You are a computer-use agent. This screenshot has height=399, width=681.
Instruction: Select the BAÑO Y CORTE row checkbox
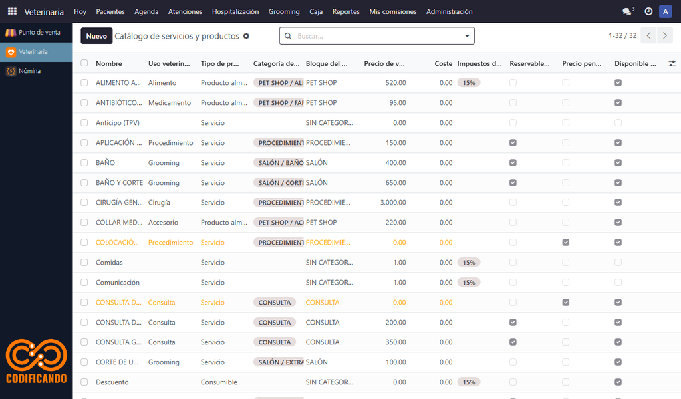(84, 183)
